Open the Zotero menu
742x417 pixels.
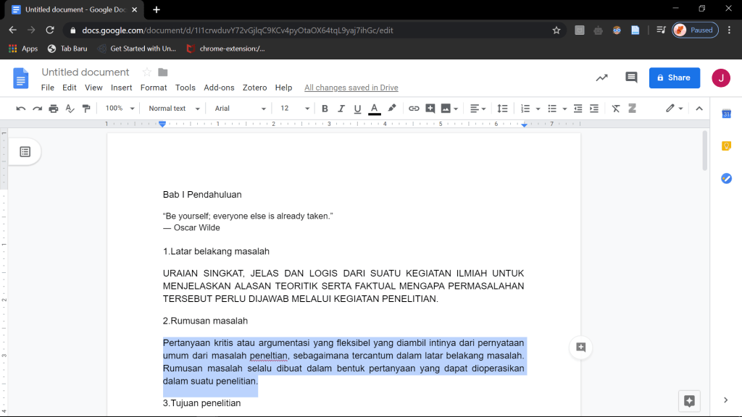pos(254,88)
